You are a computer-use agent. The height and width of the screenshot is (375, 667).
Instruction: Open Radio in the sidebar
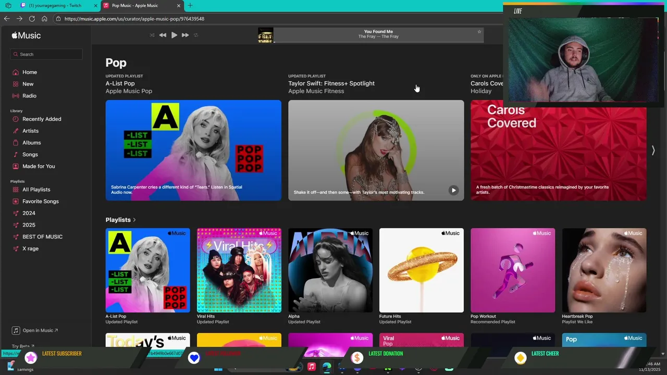29,96
